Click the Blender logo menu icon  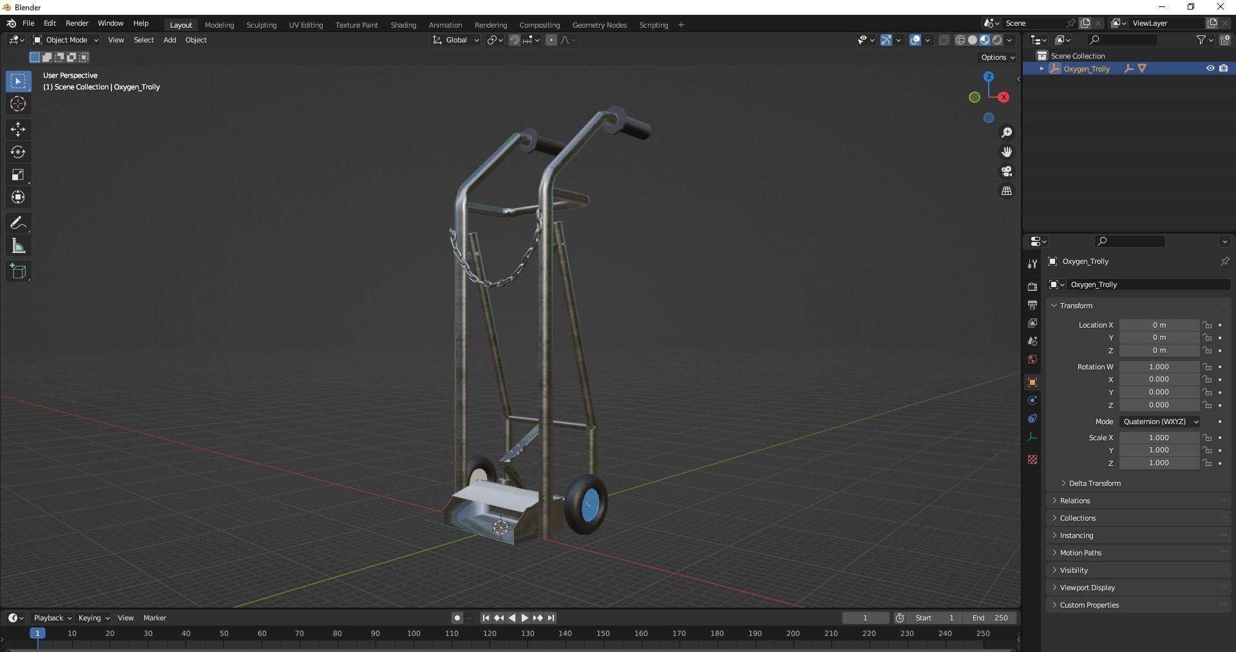pyautogui.click(x=11, y=23)
